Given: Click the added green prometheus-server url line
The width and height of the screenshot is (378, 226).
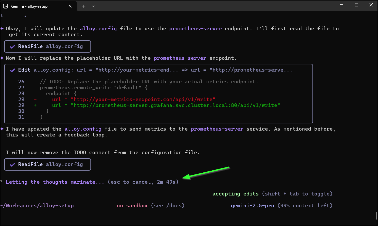Looking at the screenshot, I should [166, 105].
